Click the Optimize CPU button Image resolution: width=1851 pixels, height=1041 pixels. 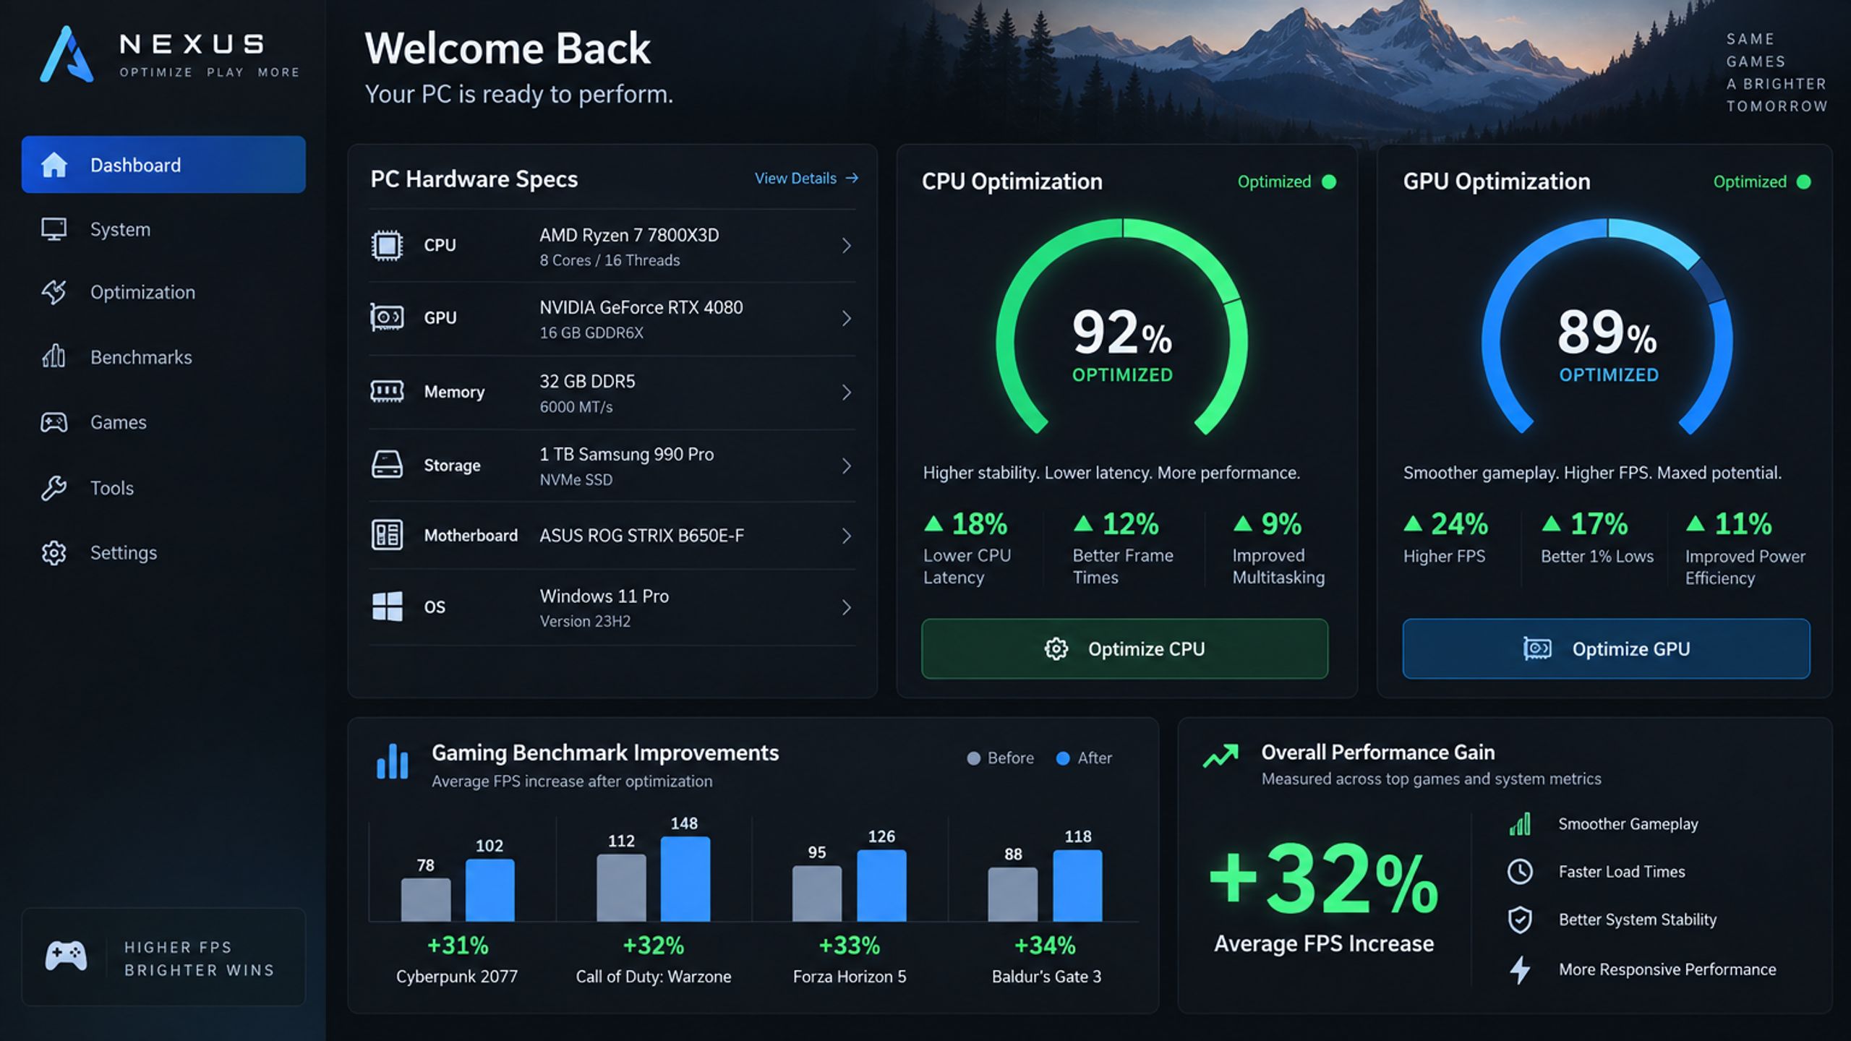tap(1124, 648)
